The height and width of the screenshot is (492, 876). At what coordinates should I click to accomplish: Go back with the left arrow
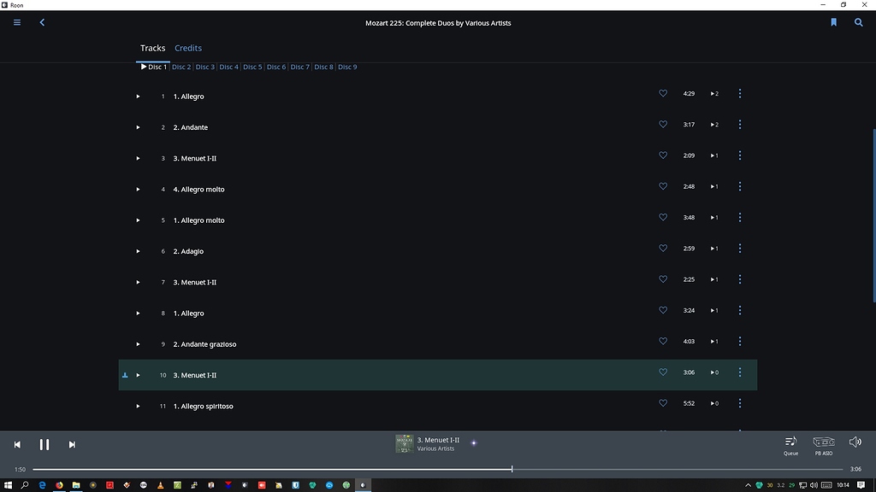tap(42, 23)
